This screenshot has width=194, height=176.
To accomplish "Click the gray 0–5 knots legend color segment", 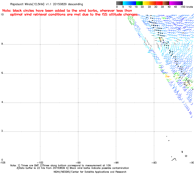I will 119,3.
